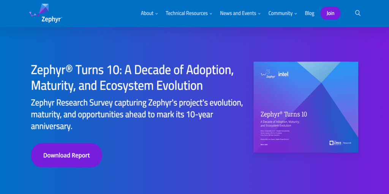
Task: Click the Zephyr Research Survey description text
Action: coord(137,114)
